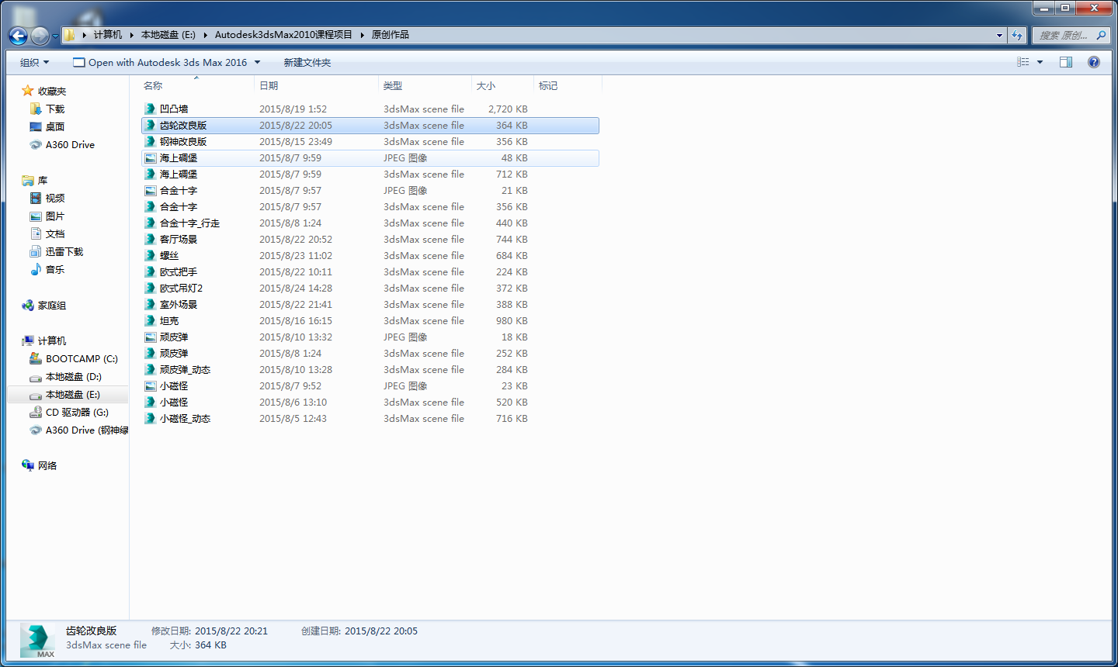Click 新建文件夹 button

pos(307,62)
